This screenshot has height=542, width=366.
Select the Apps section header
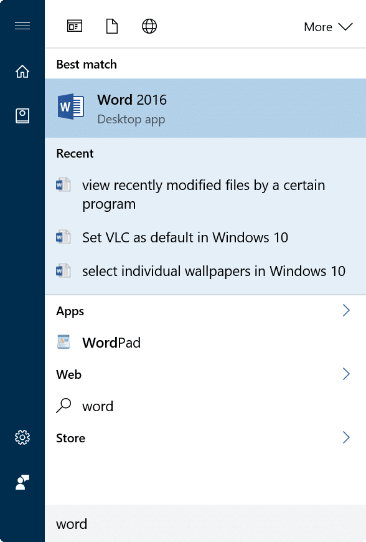(70, 311)
